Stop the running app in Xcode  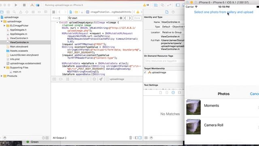[24, 5]
